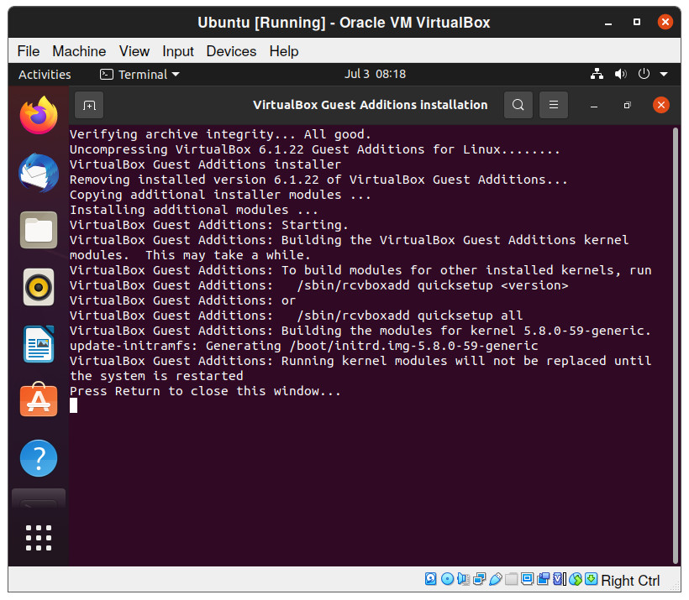Launch Rhythmbox music player from dock
Viewport: 689px width, 600px height.
click(39, 288)
